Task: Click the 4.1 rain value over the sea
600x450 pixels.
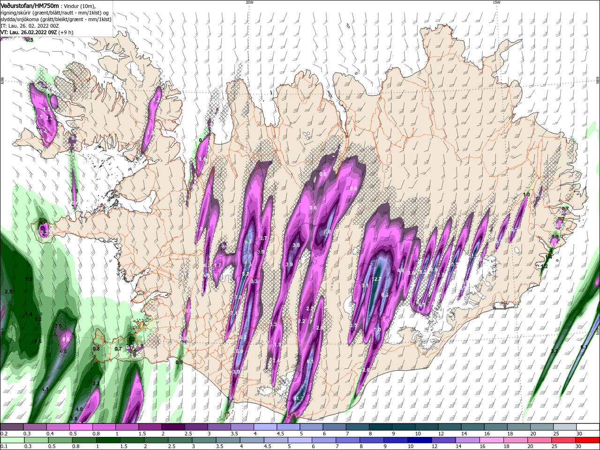Action: 45,389
